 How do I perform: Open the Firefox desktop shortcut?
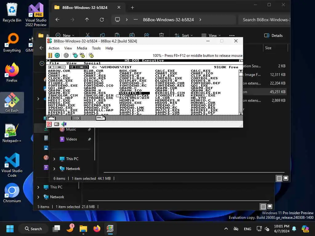coord(12,73)
